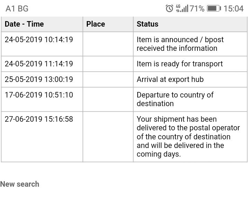Select the 27-06-2019 15:16:58 date cell
Viewport: 249px width, 223px height.
coord(39,119)
